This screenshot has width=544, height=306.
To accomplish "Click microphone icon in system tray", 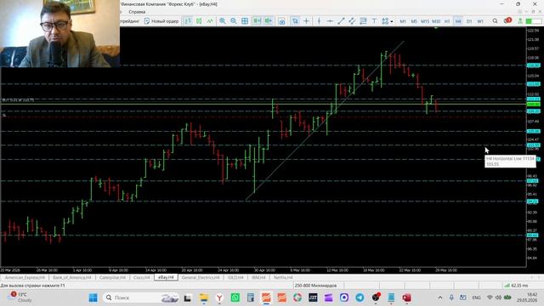I will 451,297.
